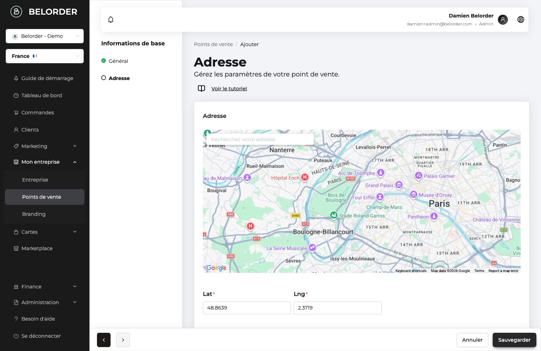Click the Google logo on map
541x351 pixels.
click(216, 268)
